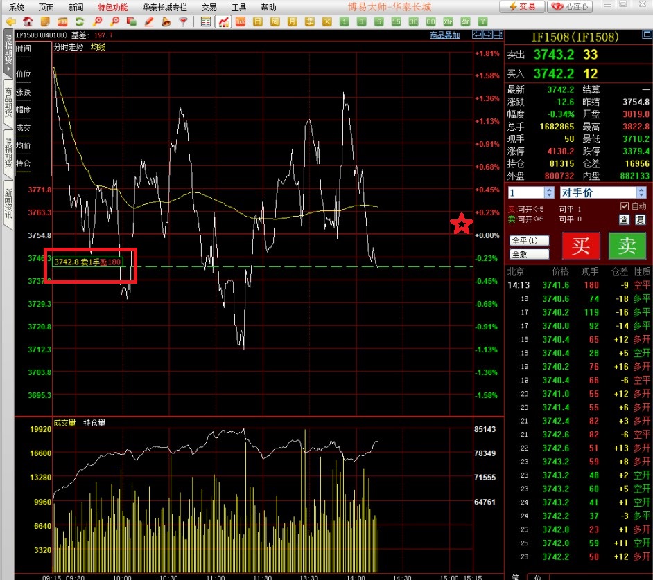Image resolution: width=653 pixels, height=580 pixels.
Task: Open the 特色功能 menu
Action: (x=112, y=7)
